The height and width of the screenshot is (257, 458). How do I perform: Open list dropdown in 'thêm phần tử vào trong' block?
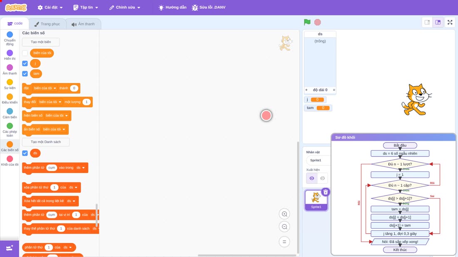[81, 168]
